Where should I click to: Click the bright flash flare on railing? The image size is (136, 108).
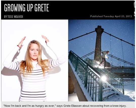tap(104, 78)
